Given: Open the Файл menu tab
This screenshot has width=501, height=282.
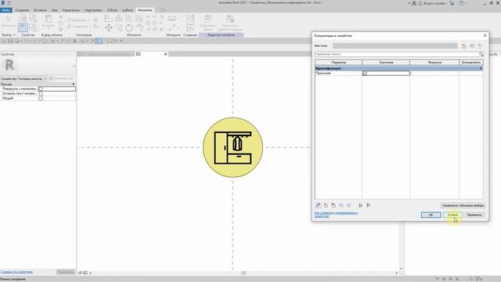Looking at the screenshot, I should (x=6, y=10).
